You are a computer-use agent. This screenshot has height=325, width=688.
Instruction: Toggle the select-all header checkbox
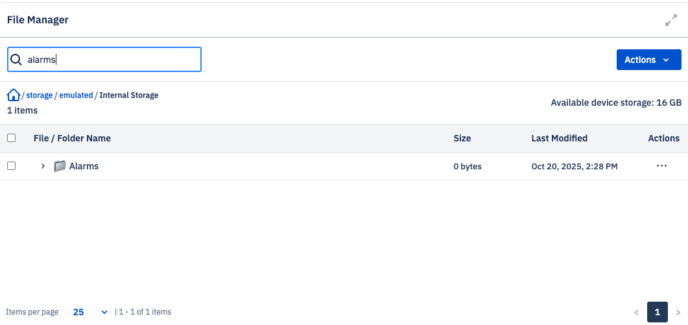click(x=11, y=138)
